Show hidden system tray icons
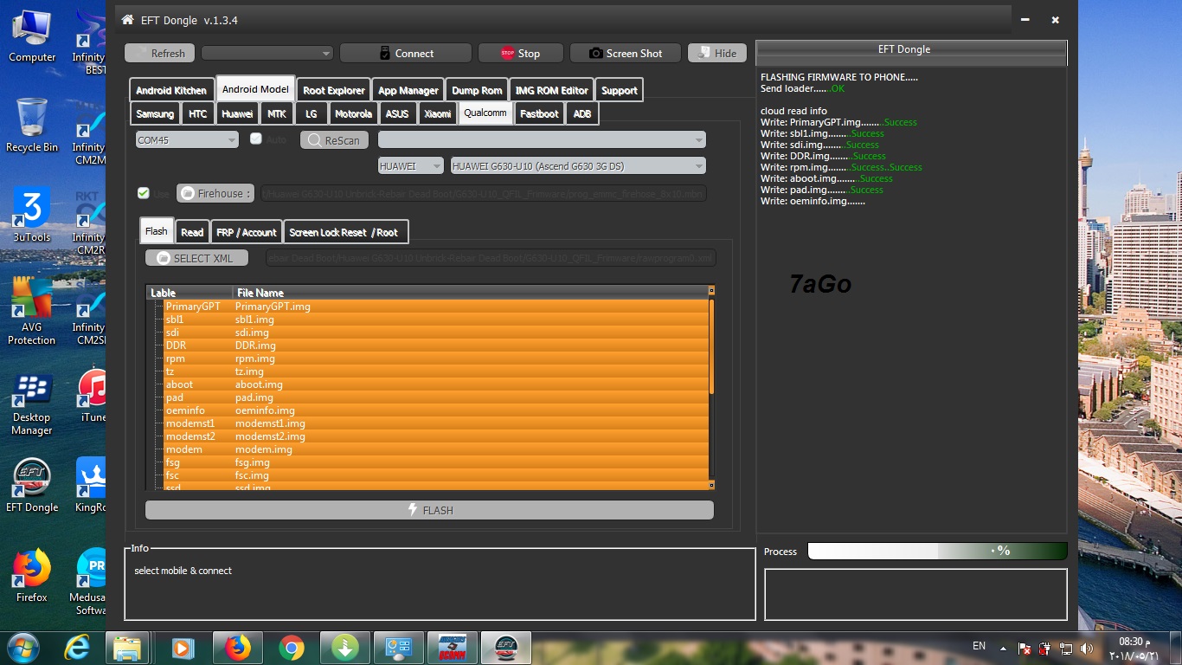Image resolution: width=1182 pixels, height=665 pixels. (x=1004, y=648)
